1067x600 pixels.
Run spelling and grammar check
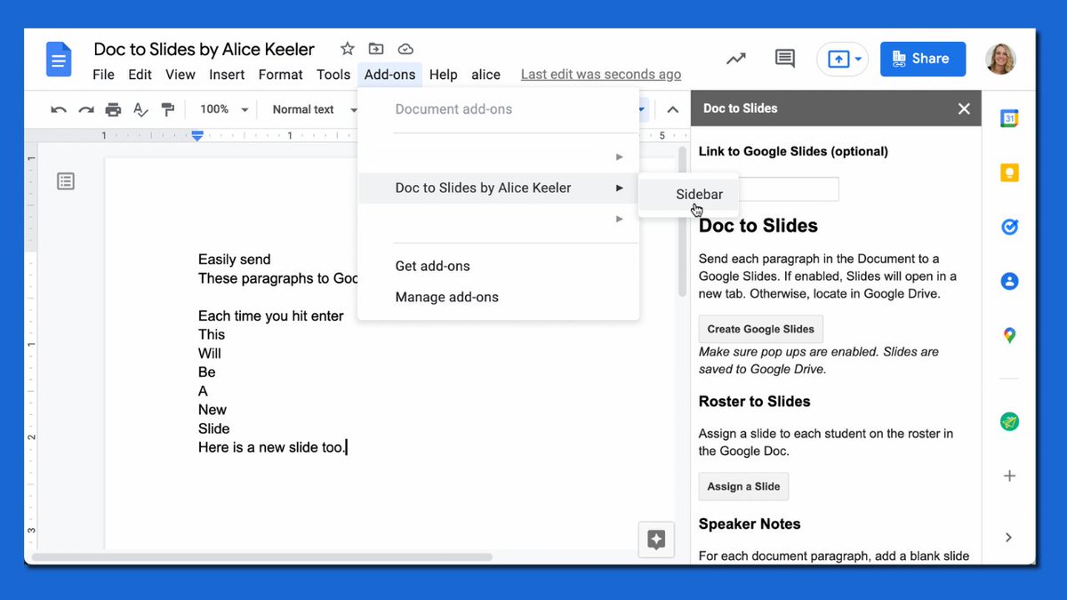point(140,109)
